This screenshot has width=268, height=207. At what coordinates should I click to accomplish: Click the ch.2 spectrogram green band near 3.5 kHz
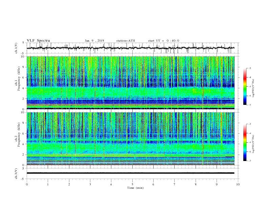[130, 147]
